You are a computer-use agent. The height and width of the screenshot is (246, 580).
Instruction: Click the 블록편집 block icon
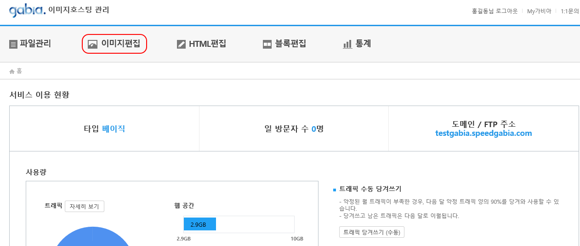[267, 45]
